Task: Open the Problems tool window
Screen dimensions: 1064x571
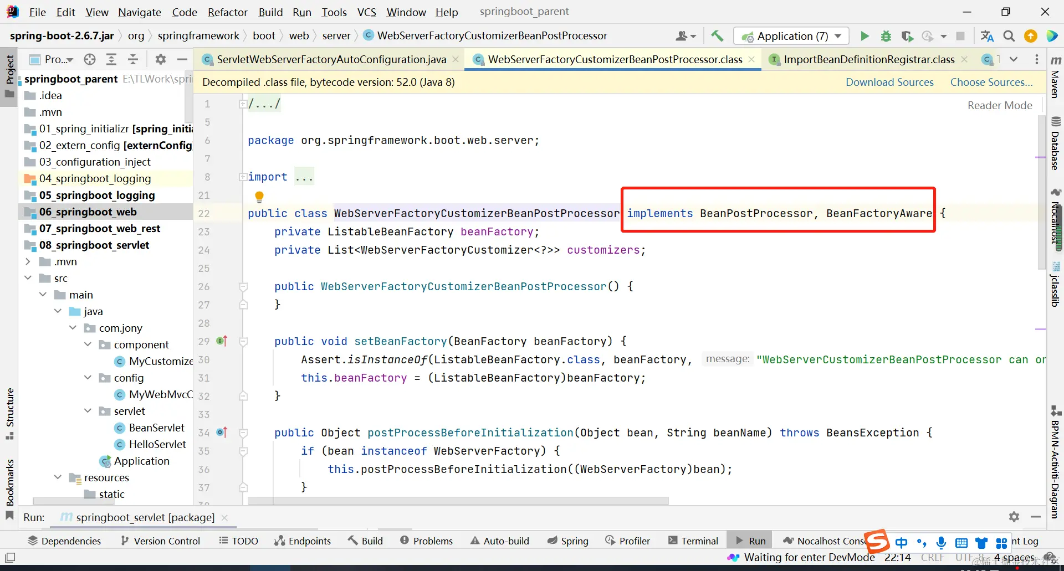Action: pyautogui.click(x=426, y=541)
